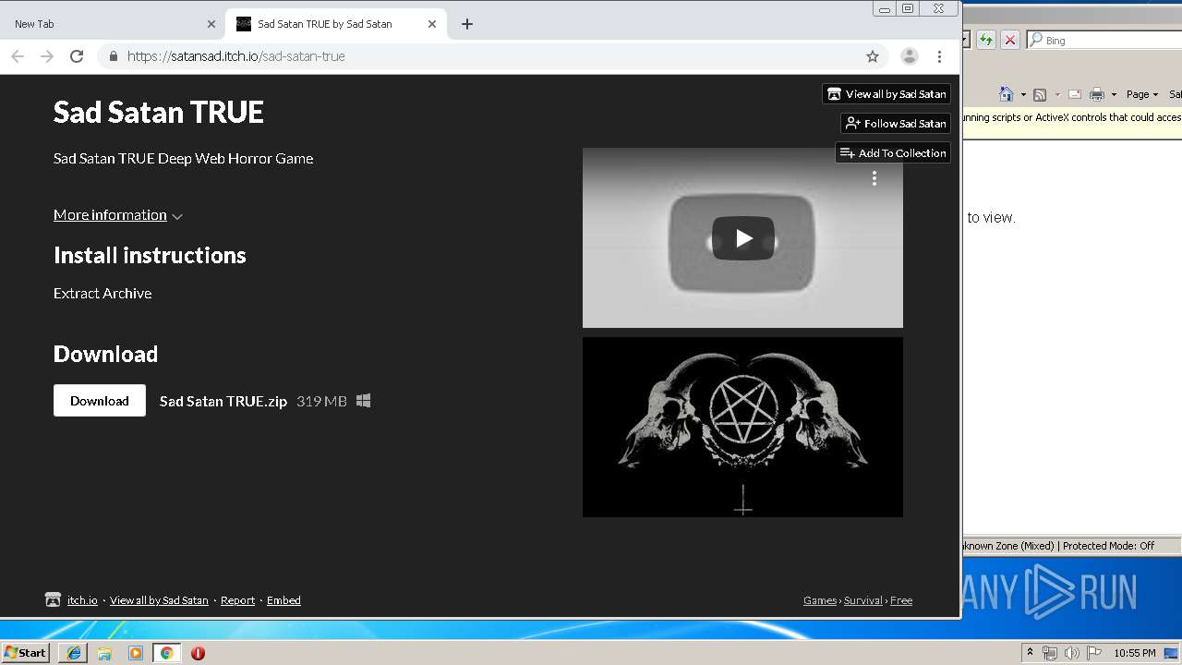Open the Home dropdown arrow in Internet Explorer
1182x665 pixels.
[1023, 94]
